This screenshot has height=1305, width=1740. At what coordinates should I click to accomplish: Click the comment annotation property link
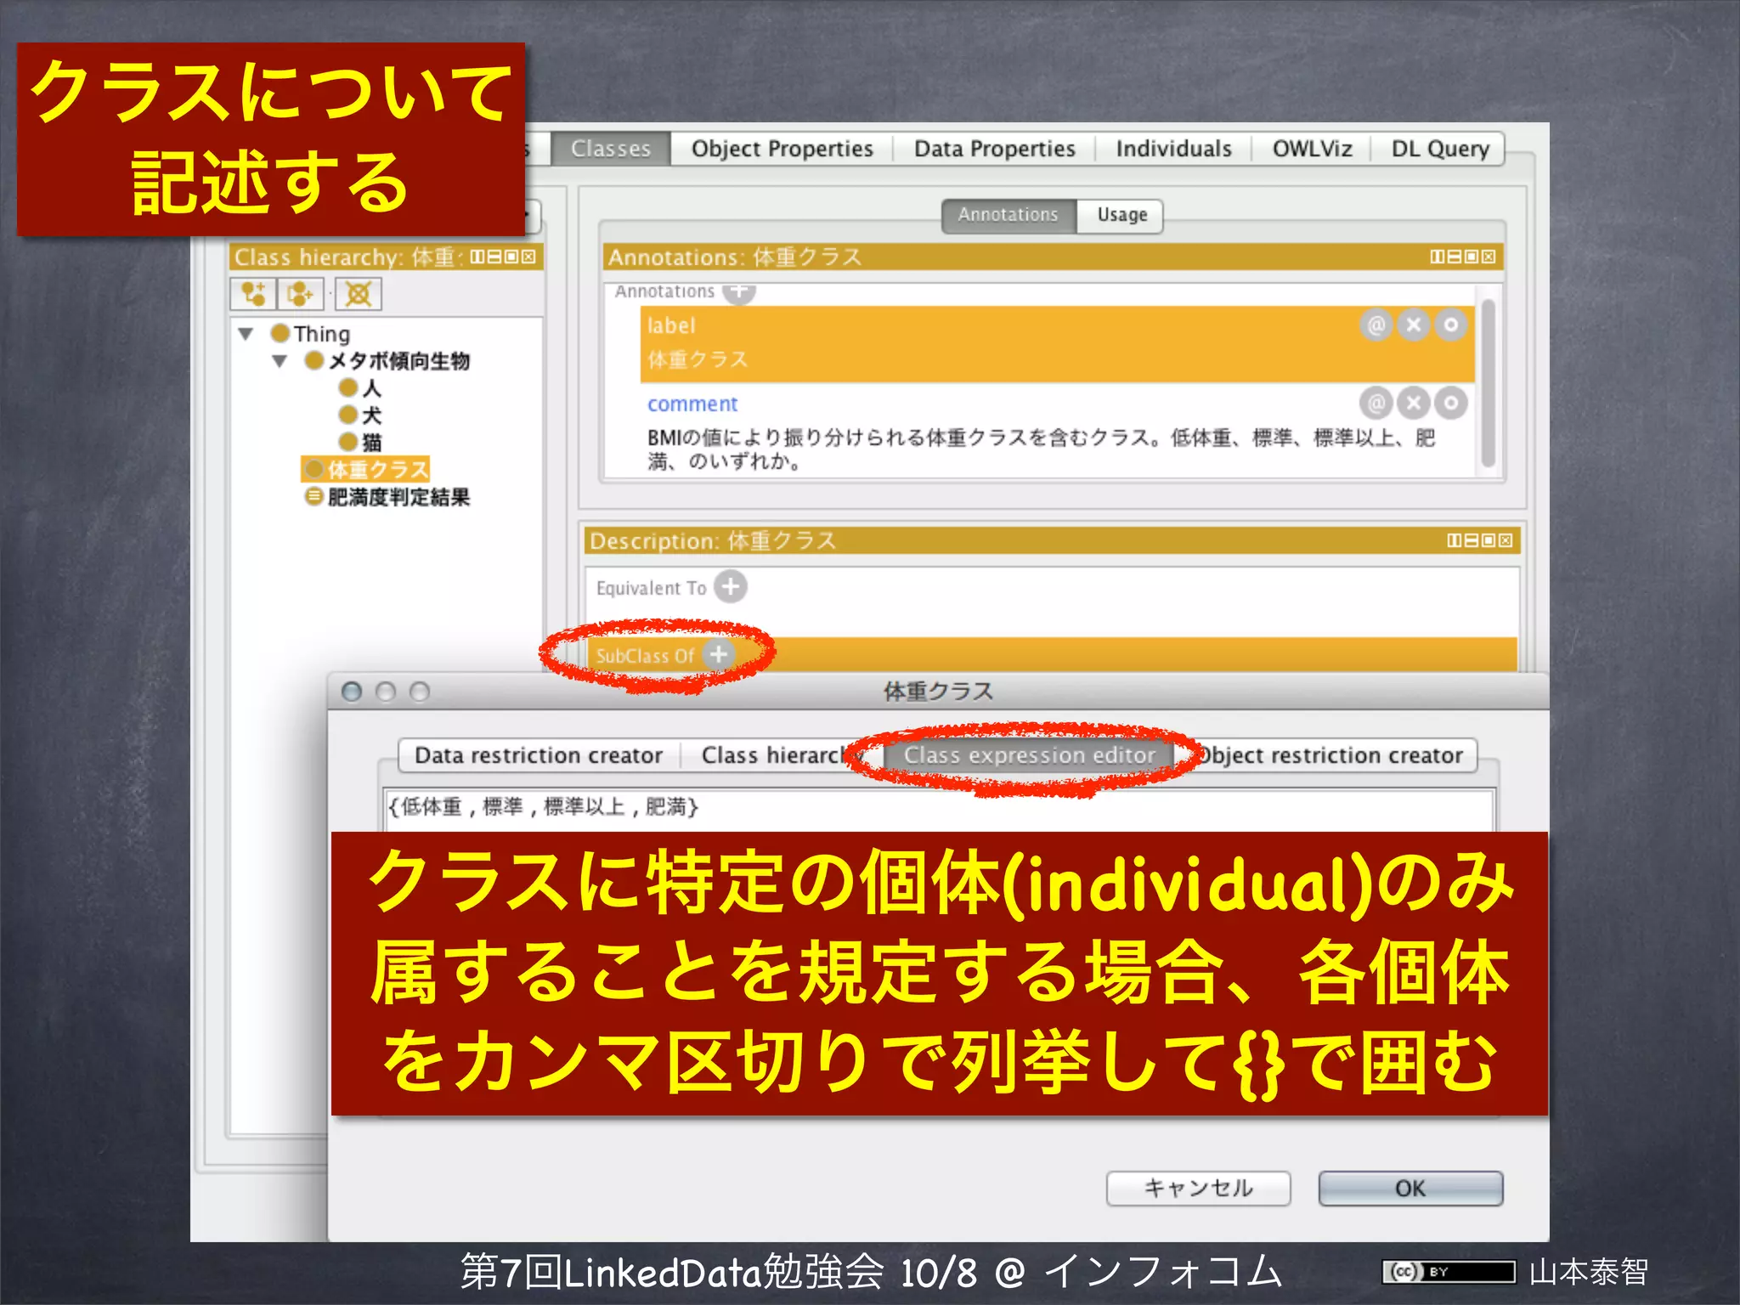tap(692, 404)
